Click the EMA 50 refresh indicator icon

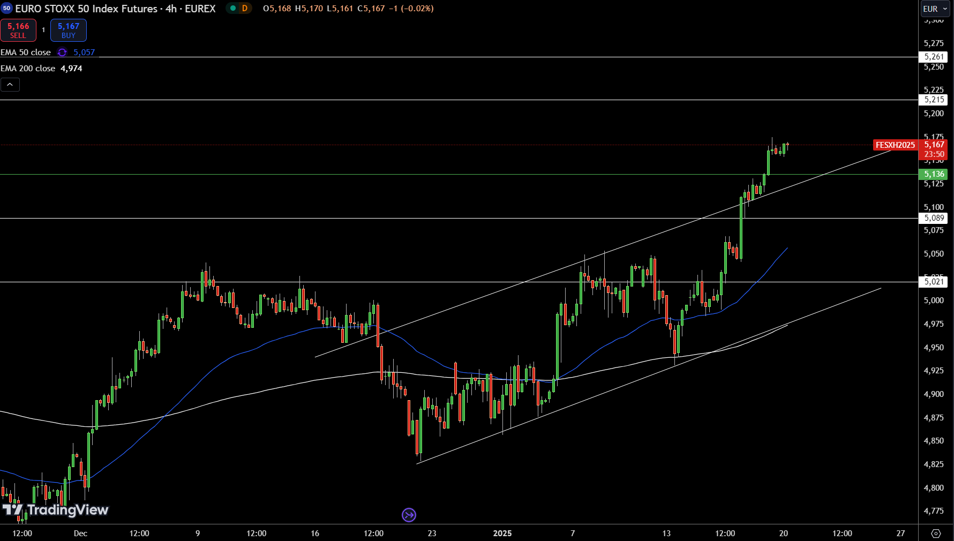point(62,52)
